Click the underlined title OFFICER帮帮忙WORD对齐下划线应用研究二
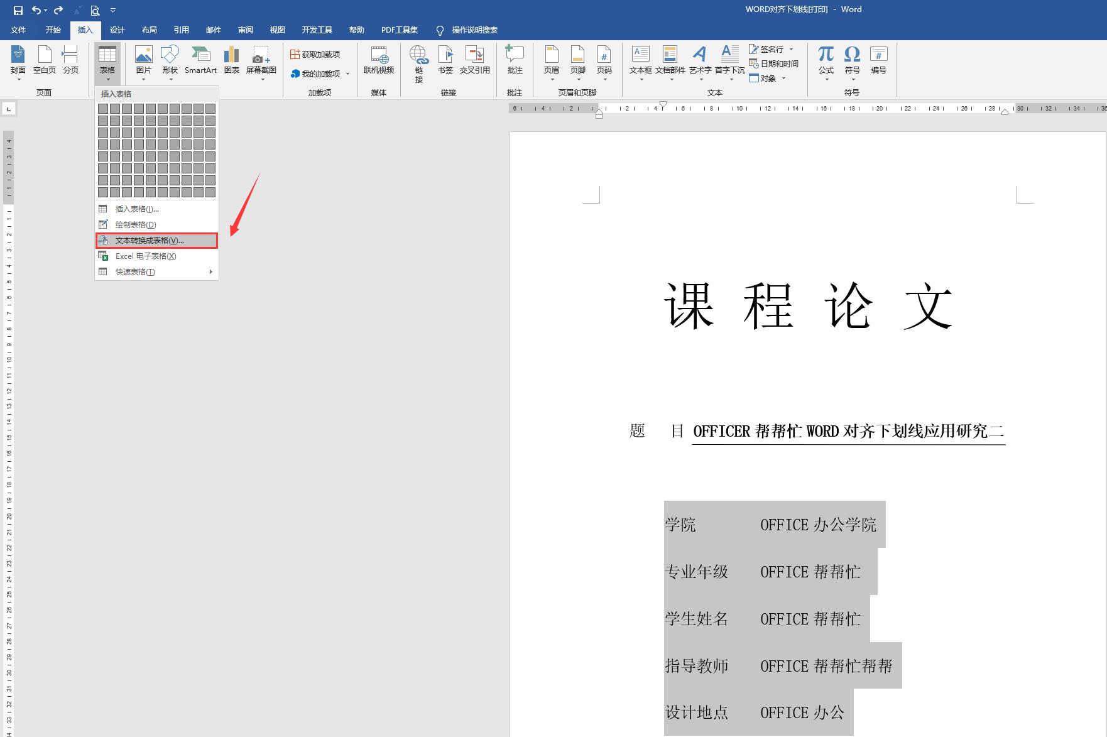The height and width of the screenshot is (737, 1107). tap(849, 431)
